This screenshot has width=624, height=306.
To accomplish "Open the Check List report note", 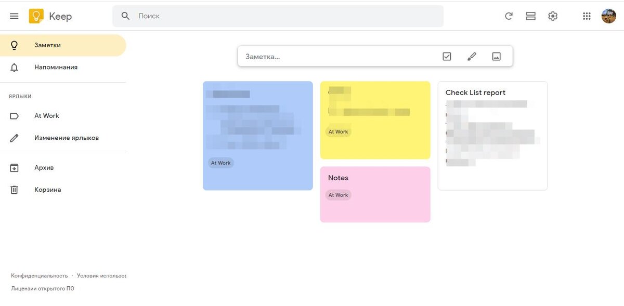I will (x=493, y=136).
